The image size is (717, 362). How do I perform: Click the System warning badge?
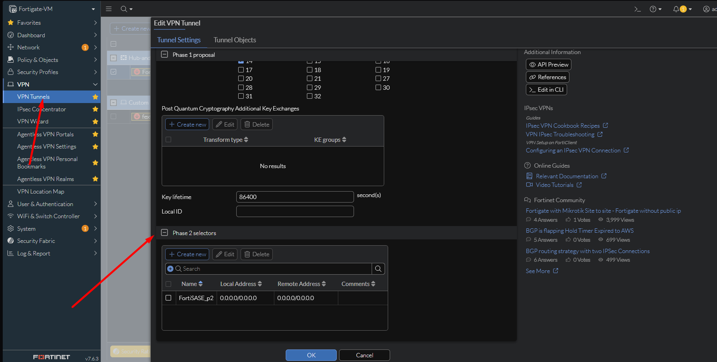pyautogui.click(x=85, y=228)
